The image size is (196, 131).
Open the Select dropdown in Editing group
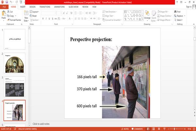pos(178,20)
